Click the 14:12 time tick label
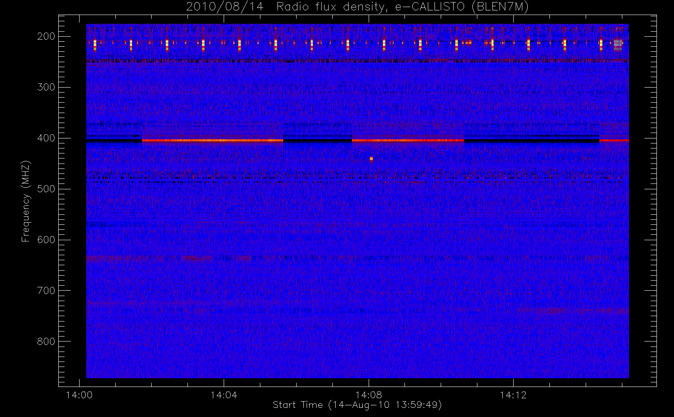Image resolution: width=674 pixels, height=417 pixels. click(x=513, y=395)
